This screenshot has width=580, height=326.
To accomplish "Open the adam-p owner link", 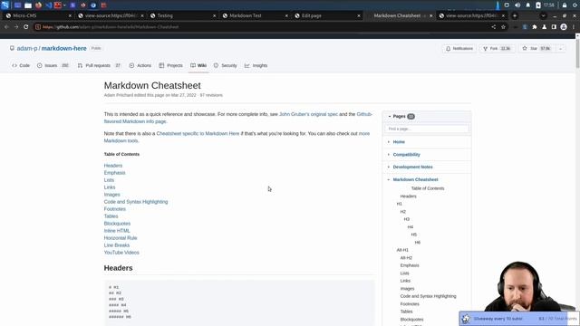I will click(27, 48).
